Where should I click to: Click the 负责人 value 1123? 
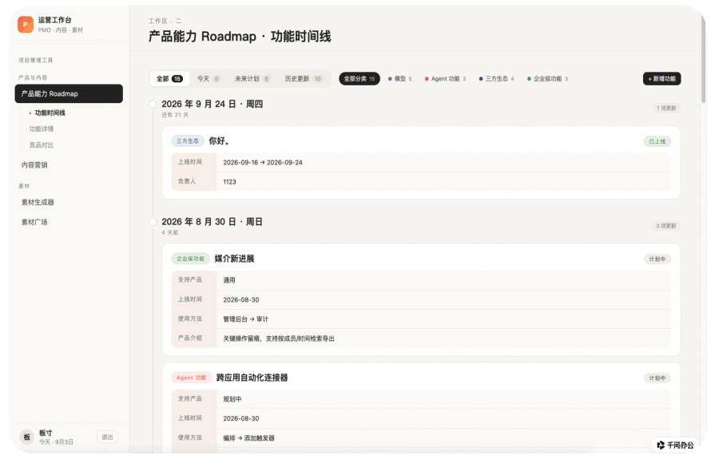click(x=229, y=182)
